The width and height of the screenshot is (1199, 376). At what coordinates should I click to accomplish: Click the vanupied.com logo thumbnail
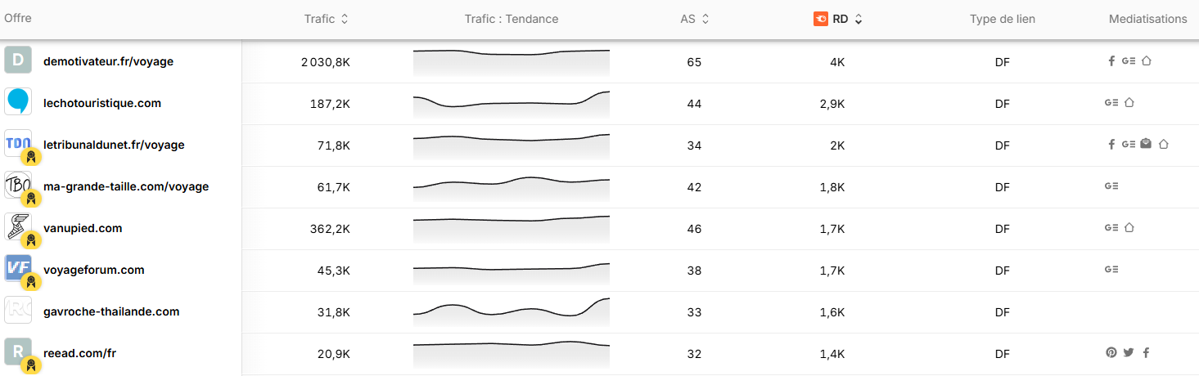[x=18, y=226]
